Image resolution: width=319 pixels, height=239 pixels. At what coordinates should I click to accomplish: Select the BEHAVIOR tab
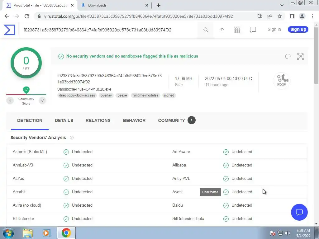click(x=134, y=120)
